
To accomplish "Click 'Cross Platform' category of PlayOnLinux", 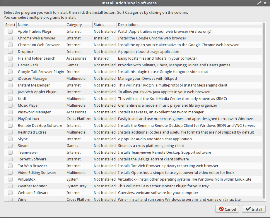I will pos(79,119).
